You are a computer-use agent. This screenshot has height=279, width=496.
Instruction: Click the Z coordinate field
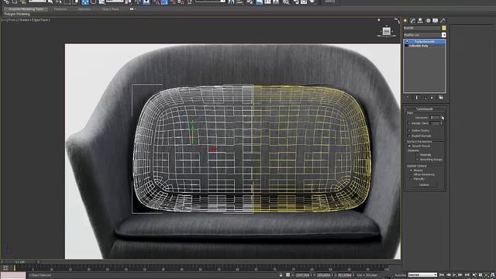pos(345,275)
